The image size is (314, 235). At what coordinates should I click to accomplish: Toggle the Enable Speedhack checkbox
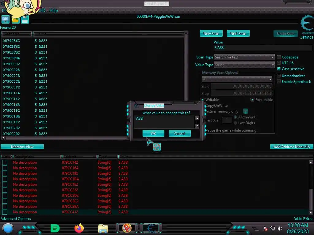pyautogui.click(x=279, y=81)
